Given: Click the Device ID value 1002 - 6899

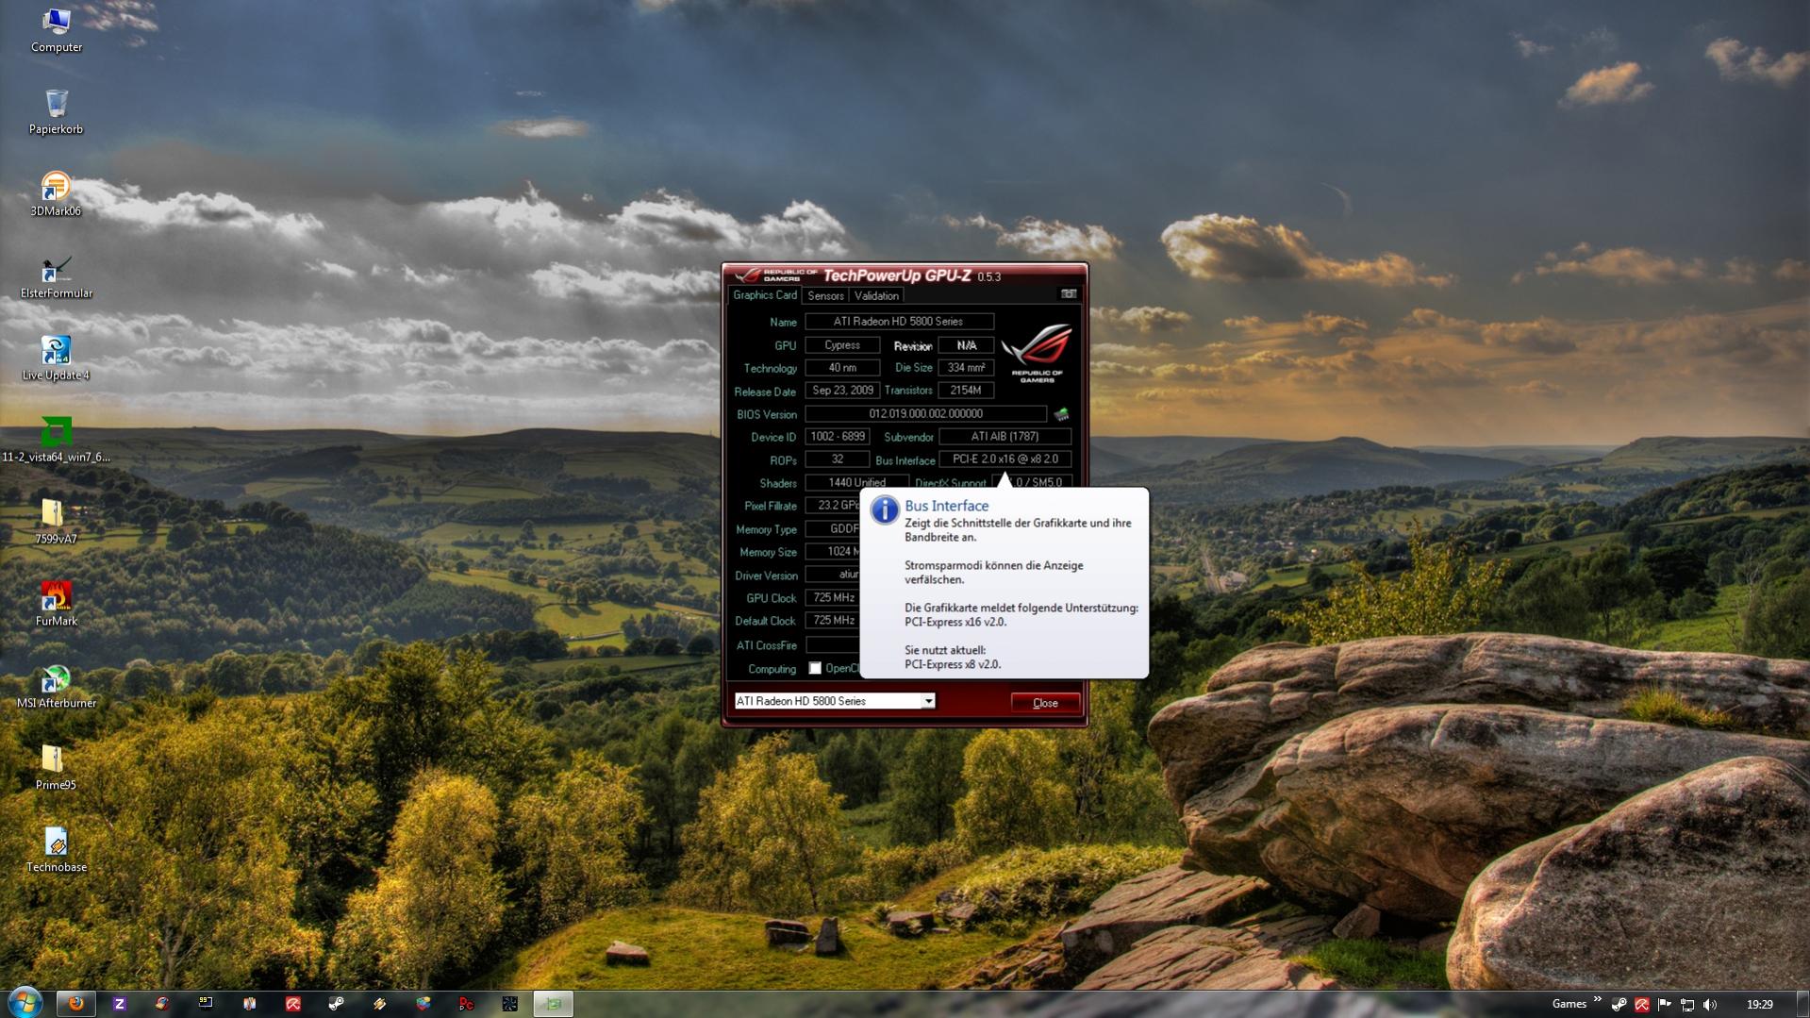Looking at the screenshot, I should point(838,437).
